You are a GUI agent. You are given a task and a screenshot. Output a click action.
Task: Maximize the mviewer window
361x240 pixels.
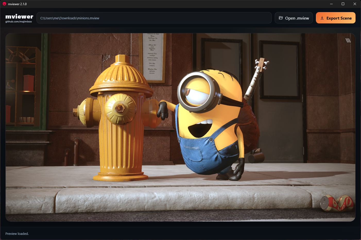tap(343, 4)
